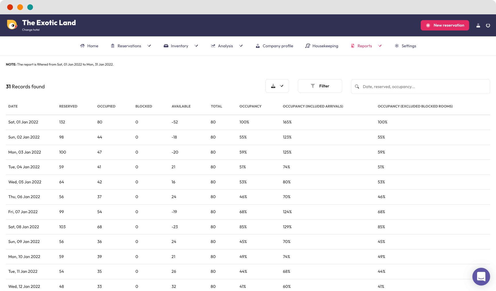Click the search magnifier icon
496x291 pixels.
tap(357, 87)
